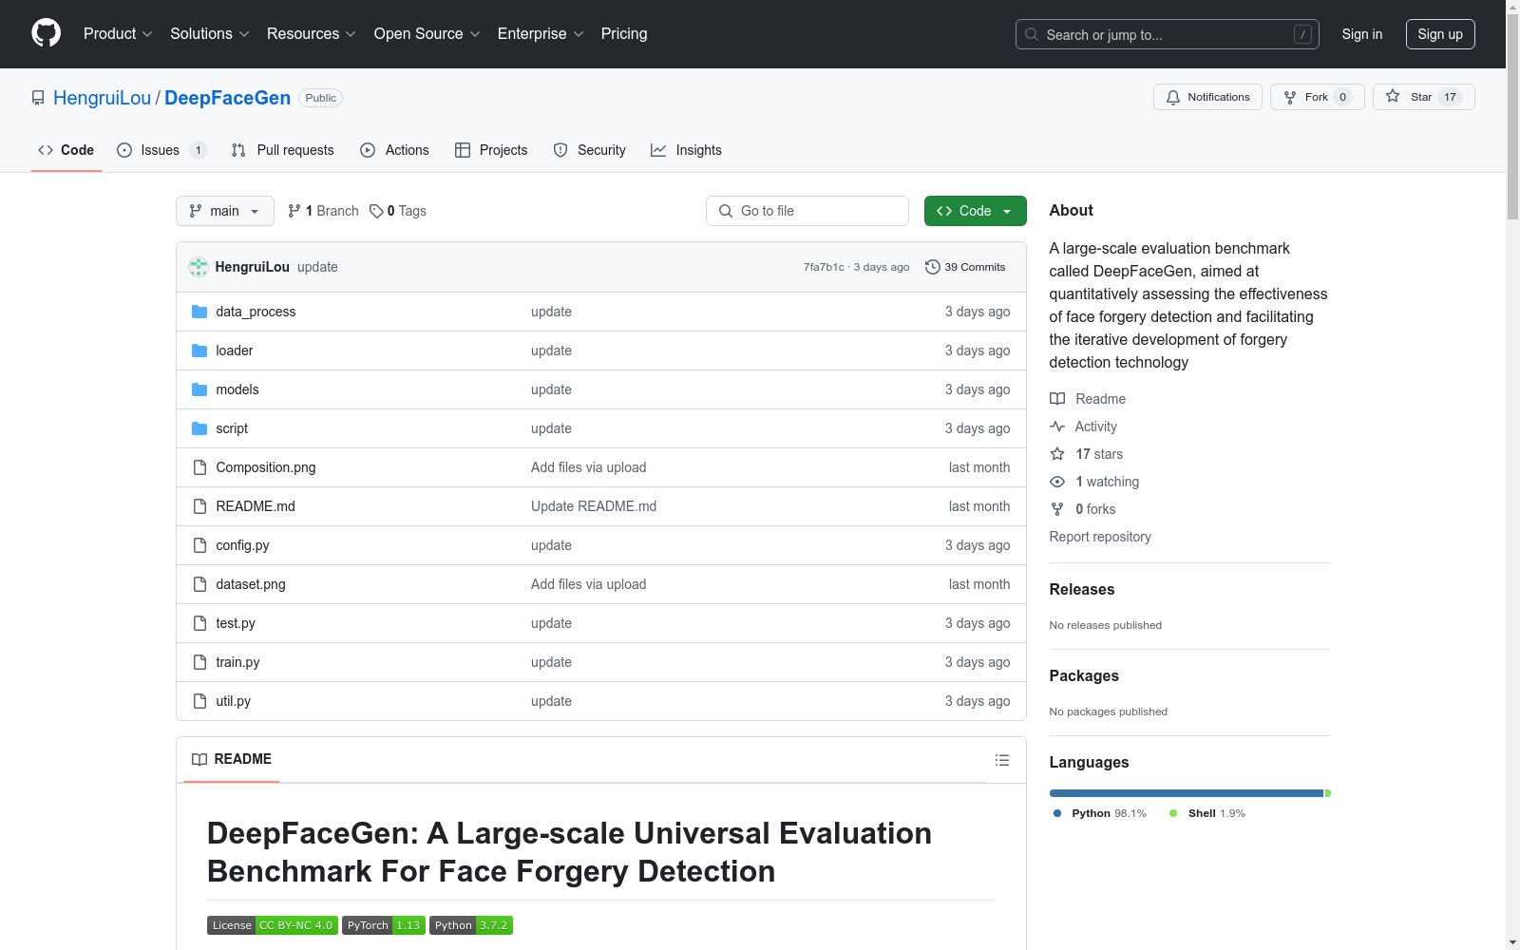Viewport: 1520px width, 950px height.
Task: Select the Code tab
Action: [x=66, y=150]
